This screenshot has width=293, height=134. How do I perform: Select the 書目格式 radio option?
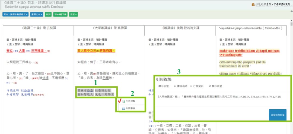click(175, 86)
